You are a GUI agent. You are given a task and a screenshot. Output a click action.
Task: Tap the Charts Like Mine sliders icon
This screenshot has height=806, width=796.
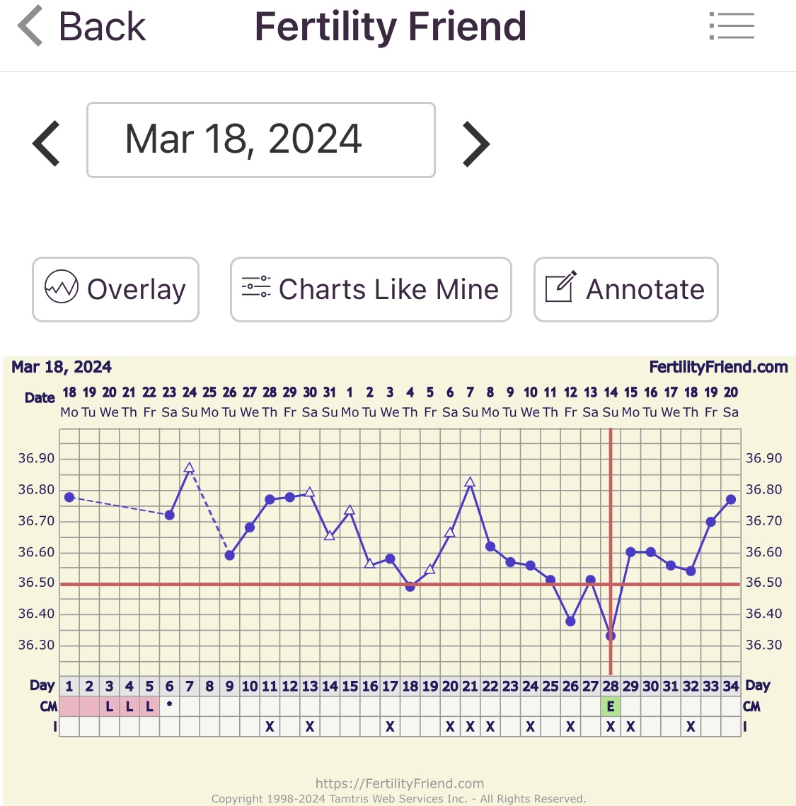256,288
